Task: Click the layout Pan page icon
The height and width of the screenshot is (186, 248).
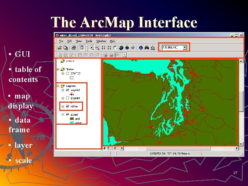Action: point(72,55)
